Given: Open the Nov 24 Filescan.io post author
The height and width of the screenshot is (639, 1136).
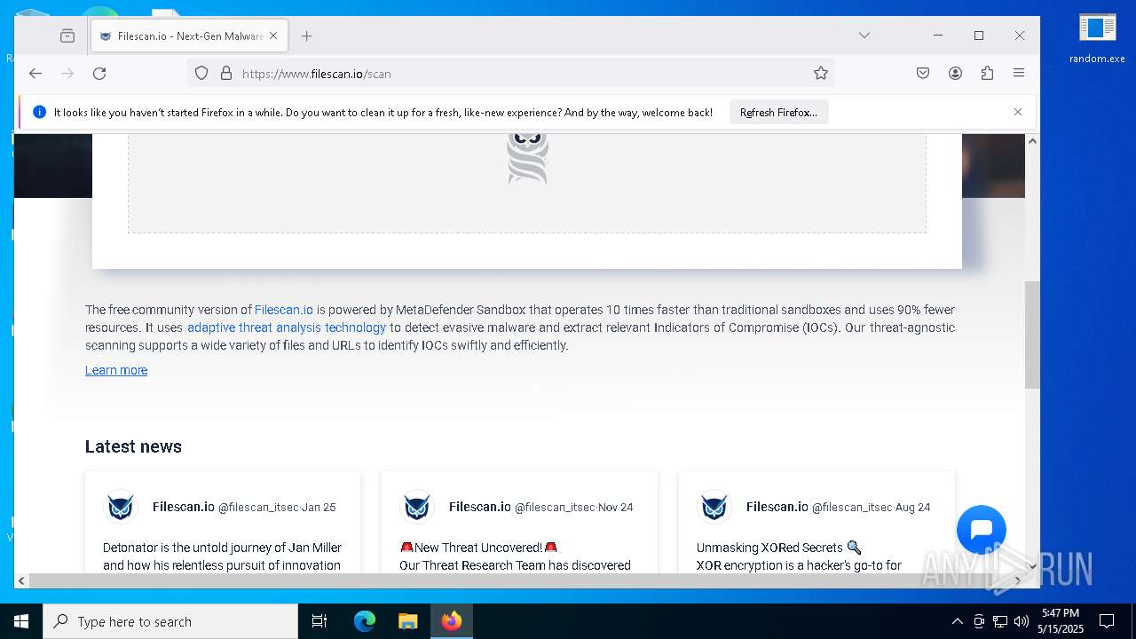Looking at the screenshot, I should [x=480, y=507].
